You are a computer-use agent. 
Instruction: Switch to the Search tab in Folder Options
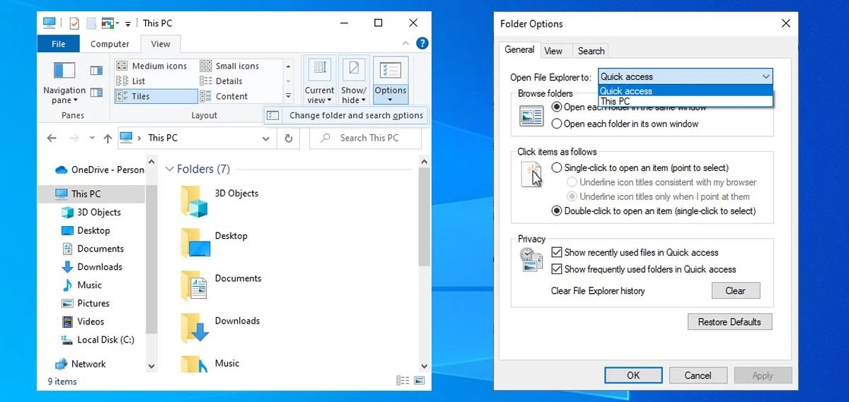point(591,51)
